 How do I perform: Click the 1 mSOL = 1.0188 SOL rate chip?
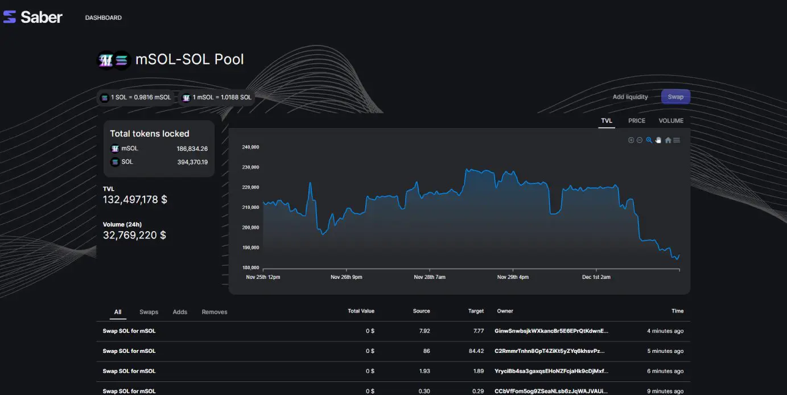217,97
